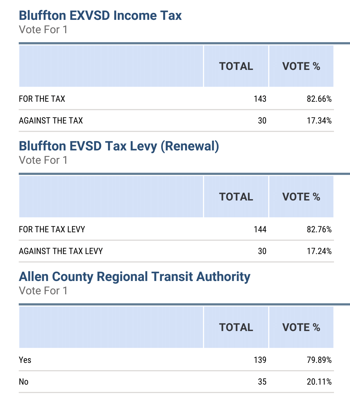This screenshot has height=408, width=350.
Task: Click TOTAL header in Income Tax table
Action: point(236,66)
